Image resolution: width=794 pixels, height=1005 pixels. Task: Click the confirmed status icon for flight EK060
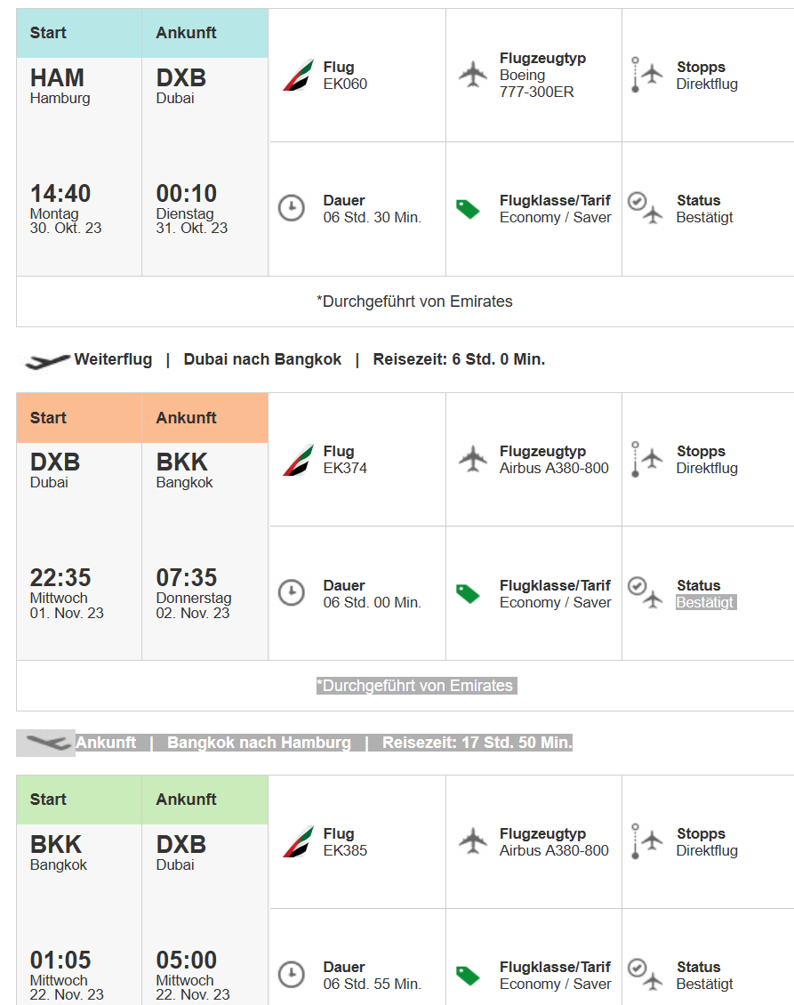coord(645,208)
